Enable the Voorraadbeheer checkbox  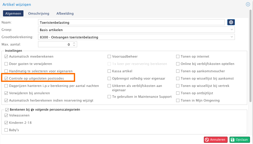click(109, 57)
